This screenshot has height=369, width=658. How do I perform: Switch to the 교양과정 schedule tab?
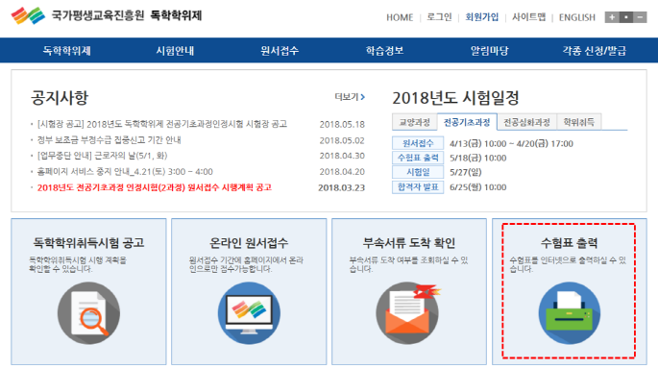point(415,122)
